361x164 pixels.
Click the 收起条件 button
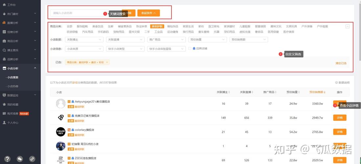pyautogui.click(x=148, y=13)
